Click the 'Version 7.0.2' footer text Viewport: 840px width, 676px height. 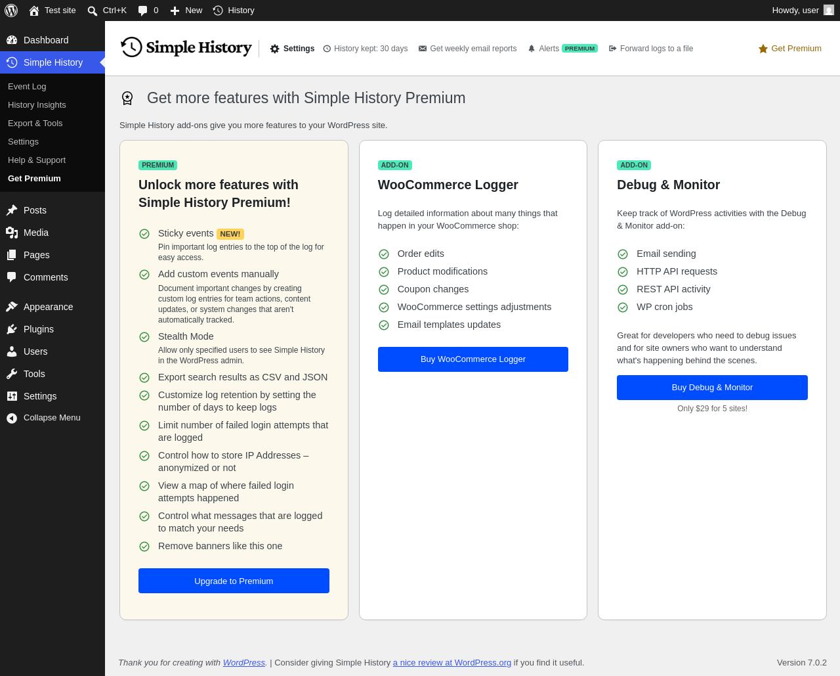[802, 663]
